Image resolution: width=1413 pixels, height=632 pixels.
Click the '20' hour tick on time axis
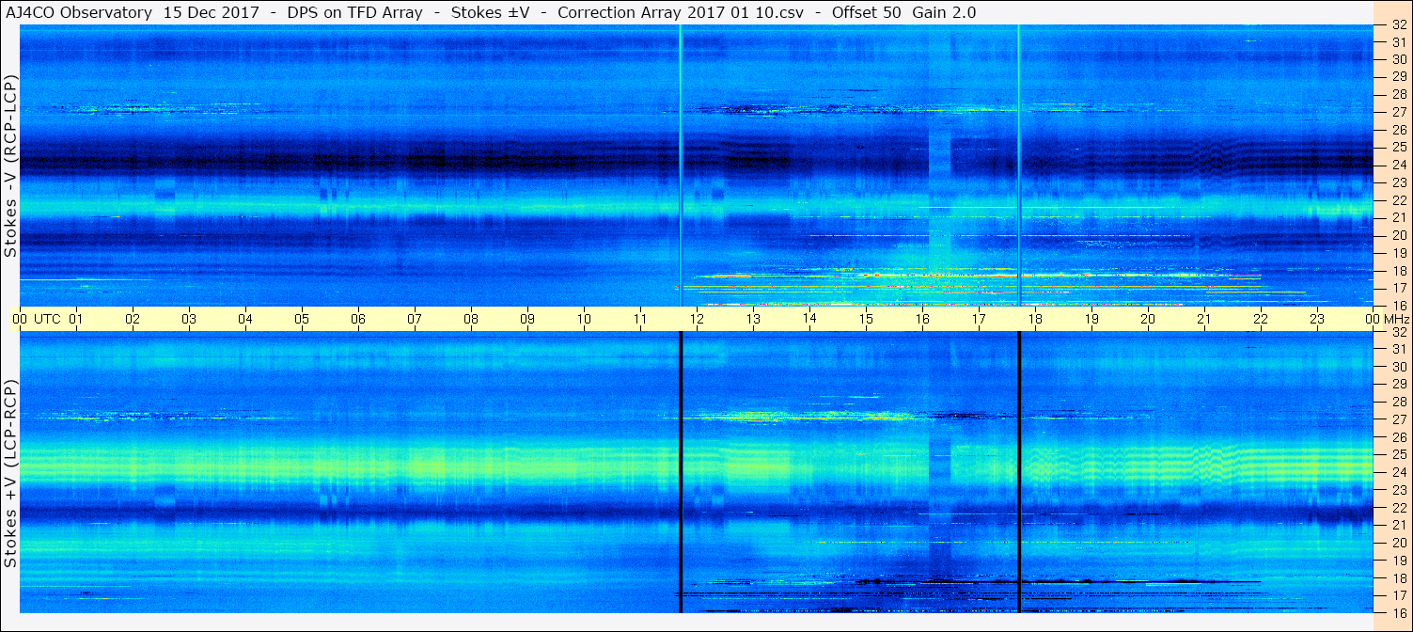click(1148, 319)
